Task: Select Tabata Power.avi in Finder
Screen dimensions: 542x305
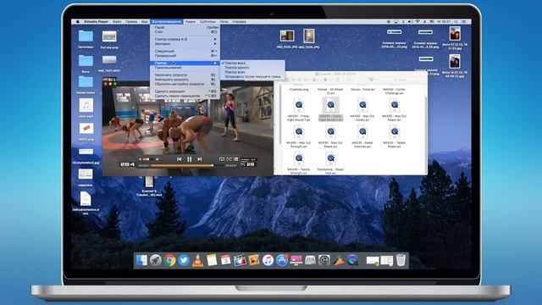Action: [394, 136]
